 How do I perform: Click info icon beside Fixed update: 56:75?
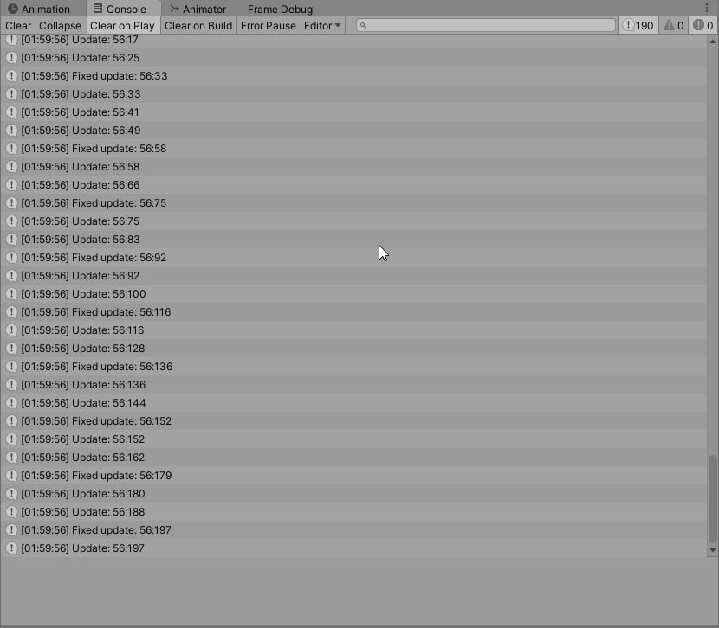coord(11,203)
